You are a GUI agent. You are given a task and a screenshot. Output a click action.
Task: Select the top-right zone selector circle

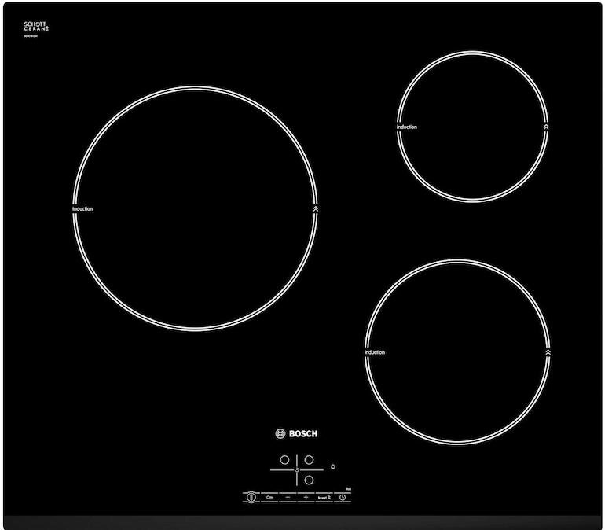[310, 460]
